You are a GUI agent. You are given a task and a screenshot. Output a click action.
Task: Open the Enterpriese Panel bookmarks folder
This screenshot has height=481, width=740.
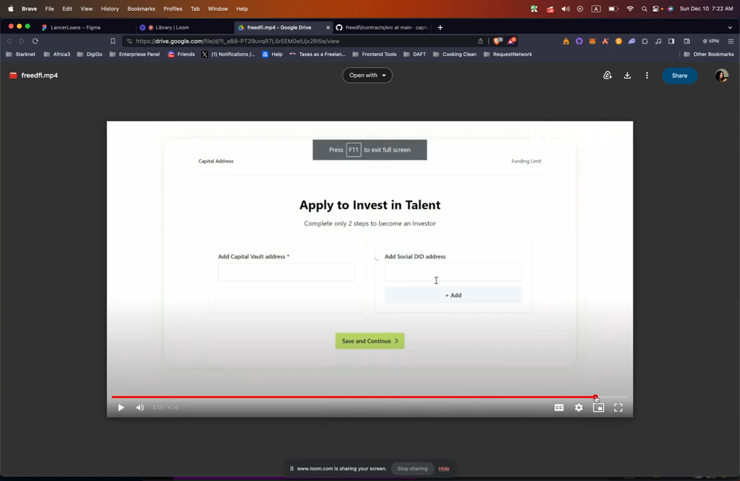click(x=134, y=54)
